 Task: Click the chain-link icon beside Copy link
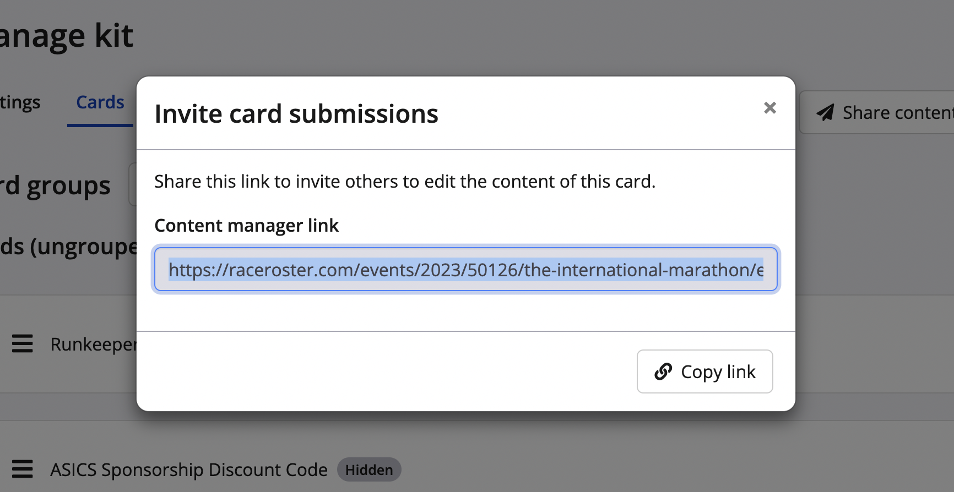pyautogui.click(x=663, y=372)
